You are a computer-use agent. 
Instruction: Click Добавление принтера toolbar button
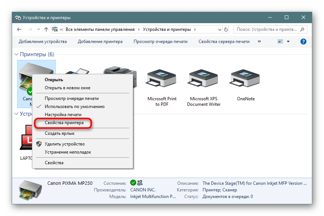pos(100,42)
